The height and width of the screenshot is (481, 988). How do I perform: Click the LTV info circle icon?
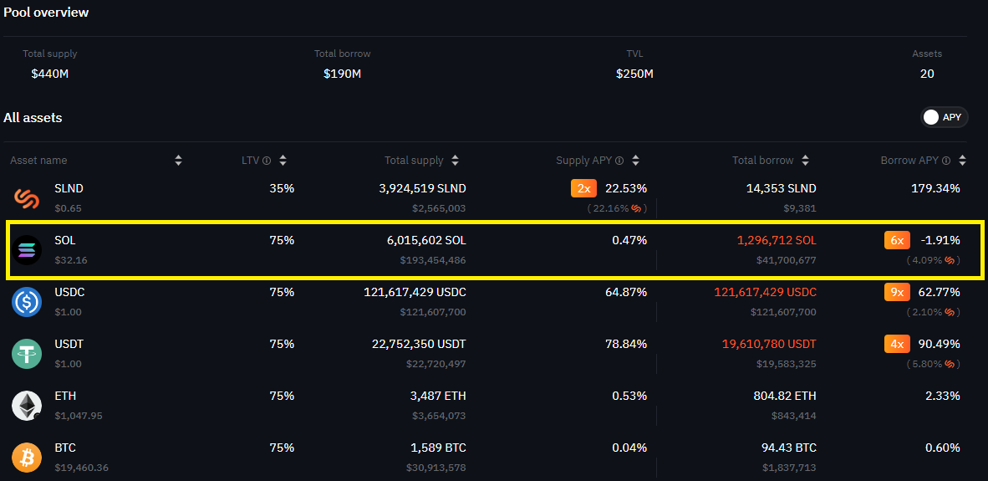click(267, 161)
